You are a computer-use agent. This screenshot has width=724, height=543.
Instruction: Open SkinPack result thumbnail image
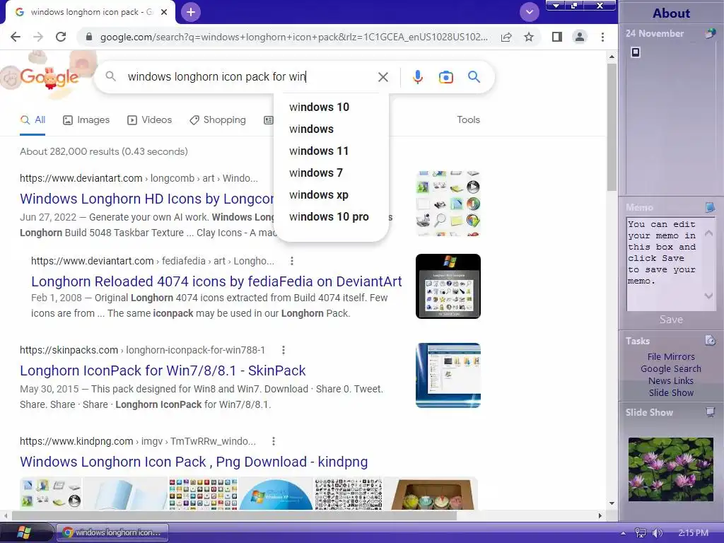pos(448,375)
